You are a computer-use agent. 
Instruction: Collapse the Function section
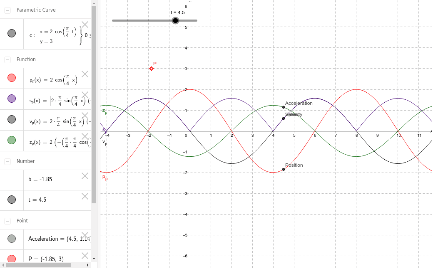[x=7, y=59]
